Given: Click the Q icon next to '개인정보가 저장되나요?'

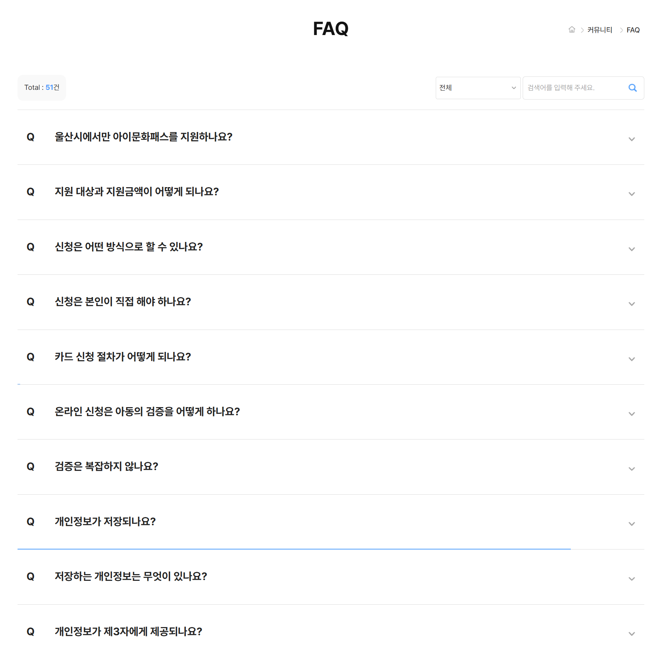Looking at the screenshot, I should (x=31, y=522).
